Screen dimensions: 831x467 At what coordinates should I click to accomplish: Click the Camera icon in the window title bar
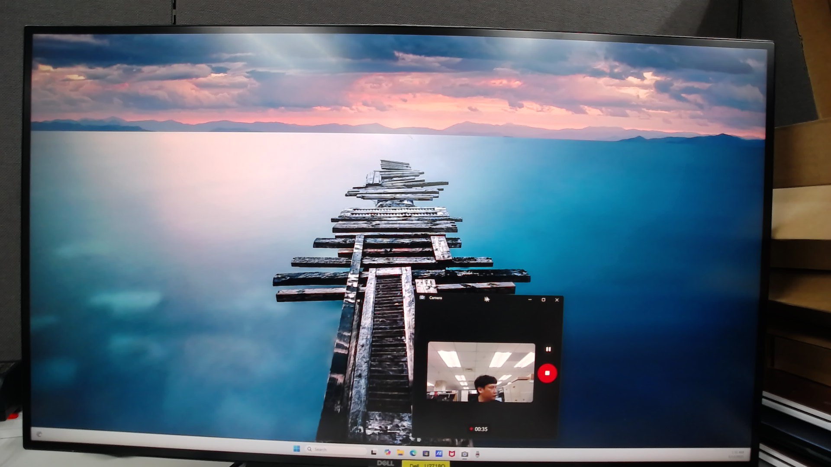[x=422, y=298]
